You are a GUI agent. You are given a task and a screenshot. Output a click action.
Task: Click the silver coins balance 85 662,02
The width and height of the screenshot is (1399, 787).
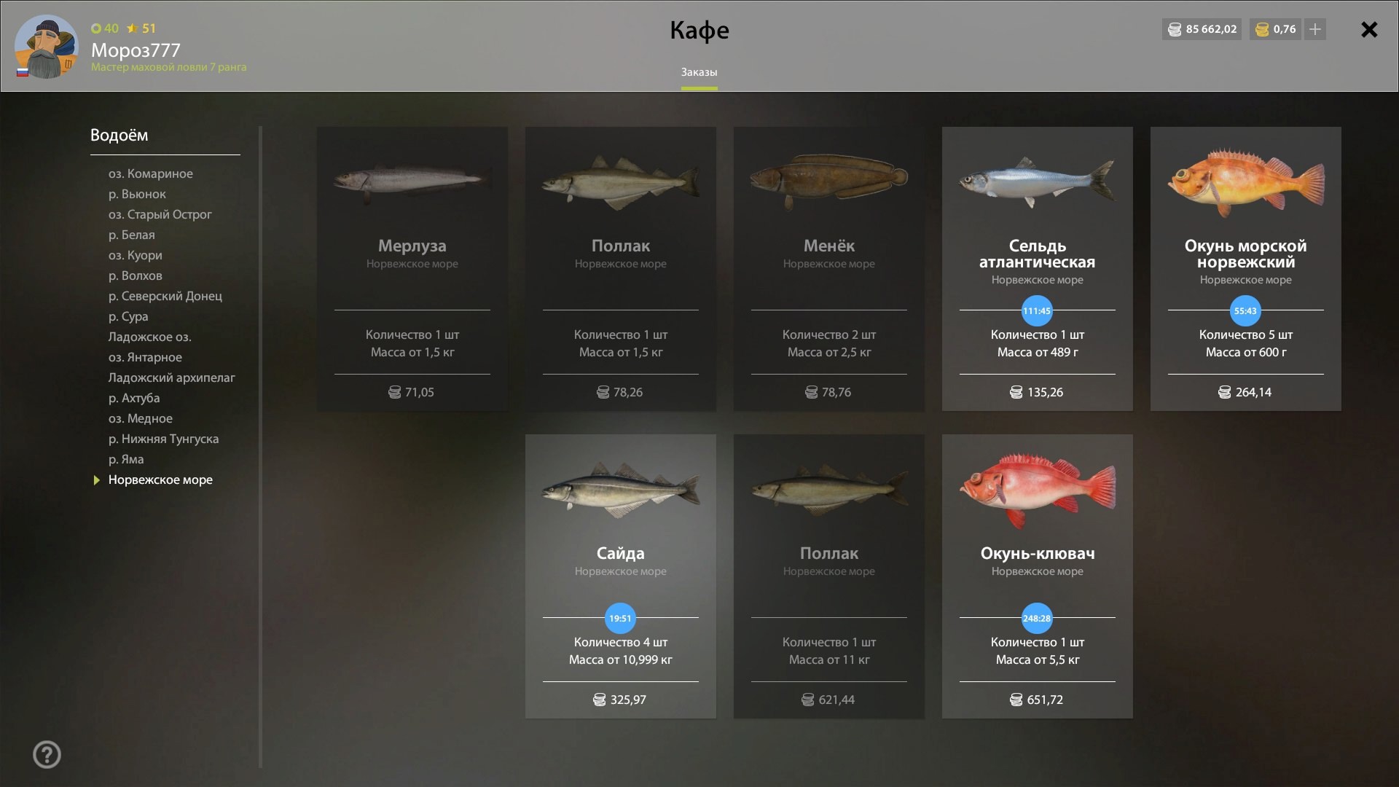click(1202, 29)
